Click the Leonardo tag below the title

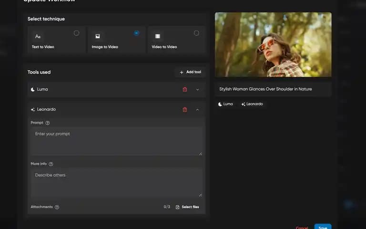point(252,104)
